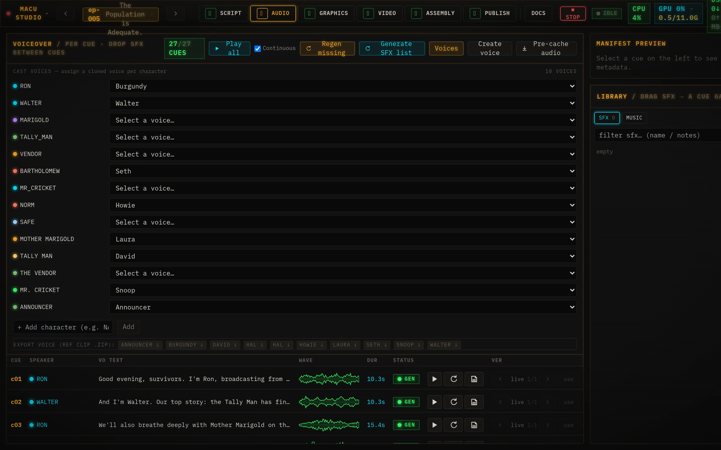Open NORM voice dropdown

(x=343, y=205)
